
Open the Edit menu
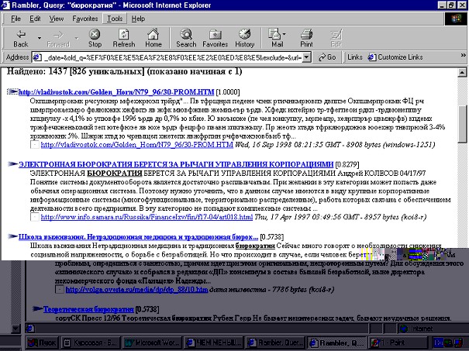click(x=35, y=19)
